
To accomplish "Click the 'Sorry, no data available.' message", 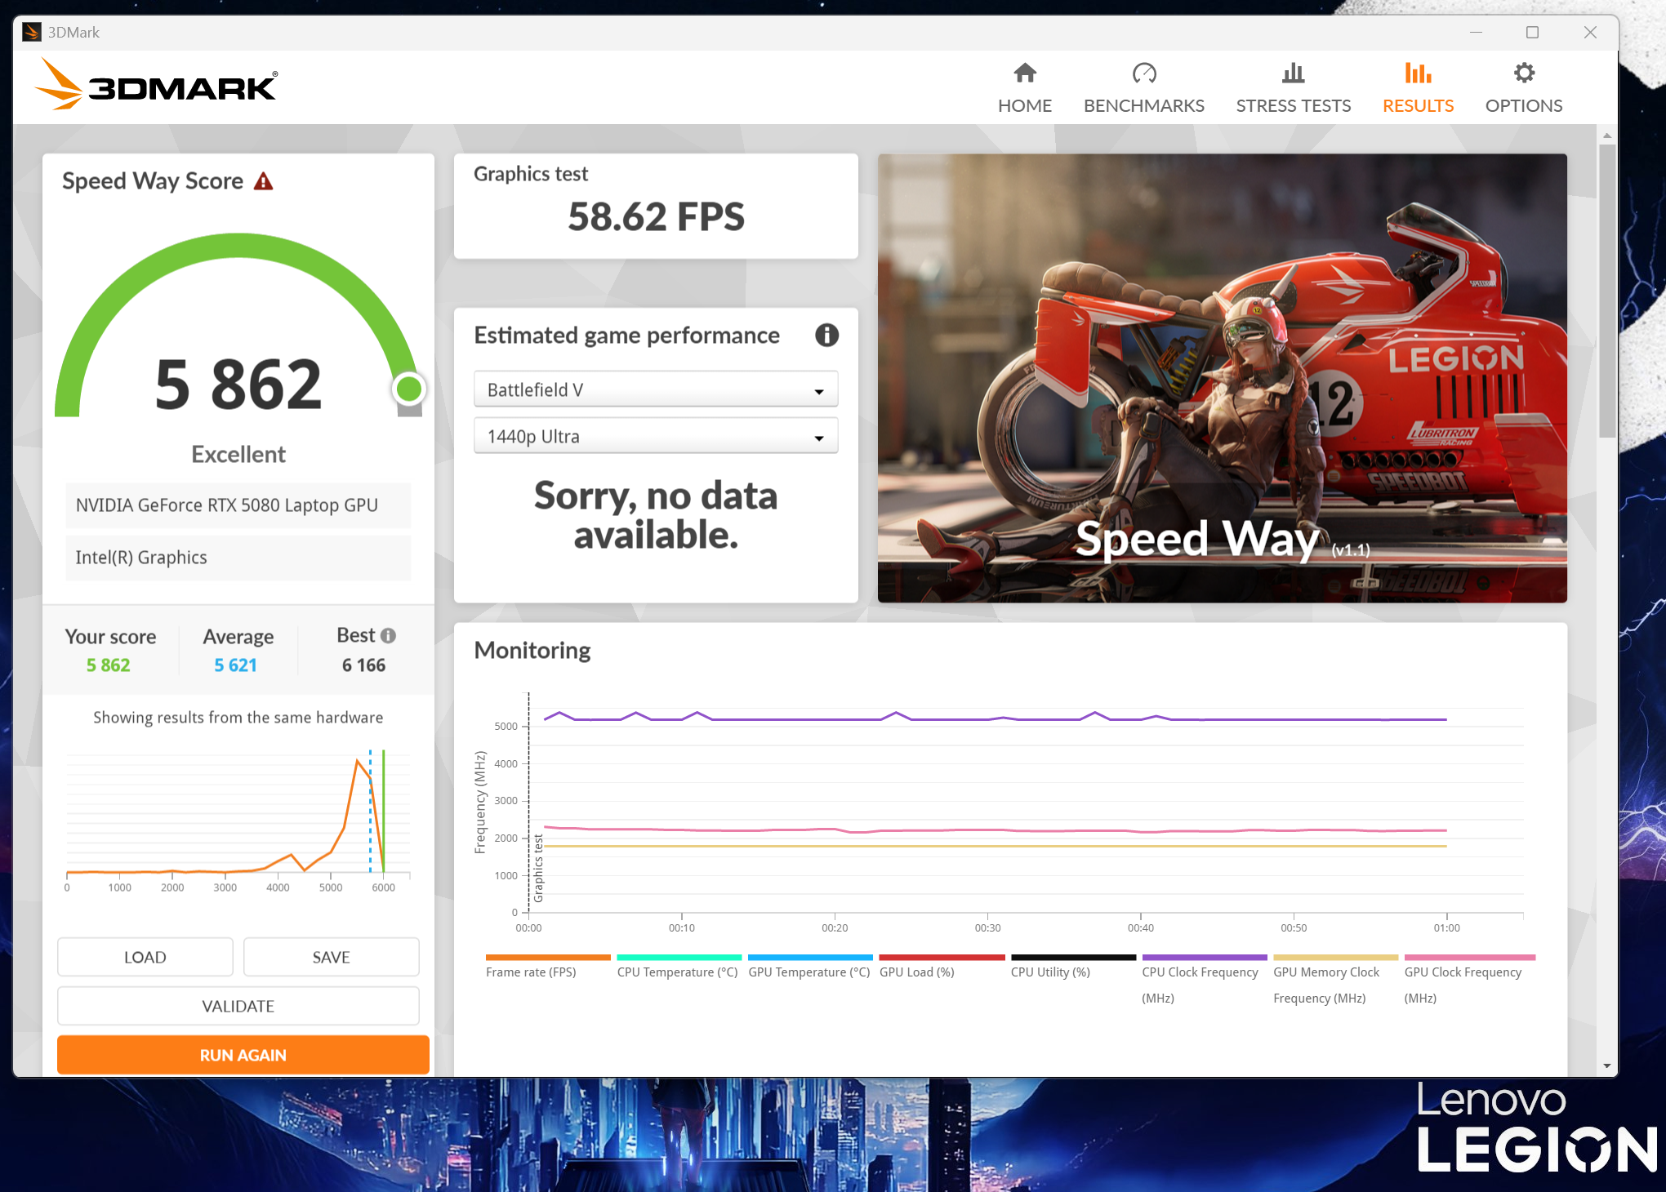I will tap(656, 515).
